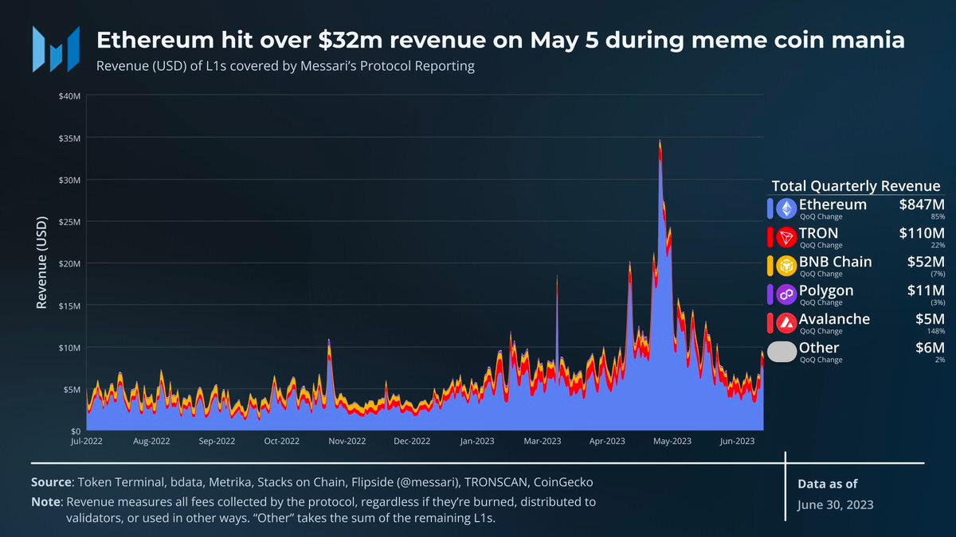Viewport: 956px width, 537px height.
Task: Click the $11M Polygon revenue value
Action: coord(927,290)
